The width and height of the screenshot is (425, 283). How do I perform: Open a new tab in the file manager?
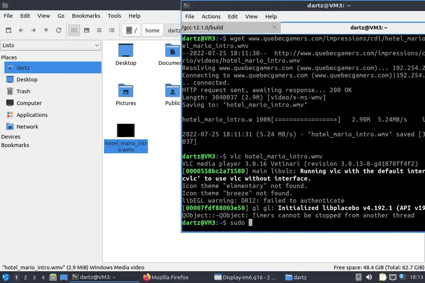click(x=8, y=30)
